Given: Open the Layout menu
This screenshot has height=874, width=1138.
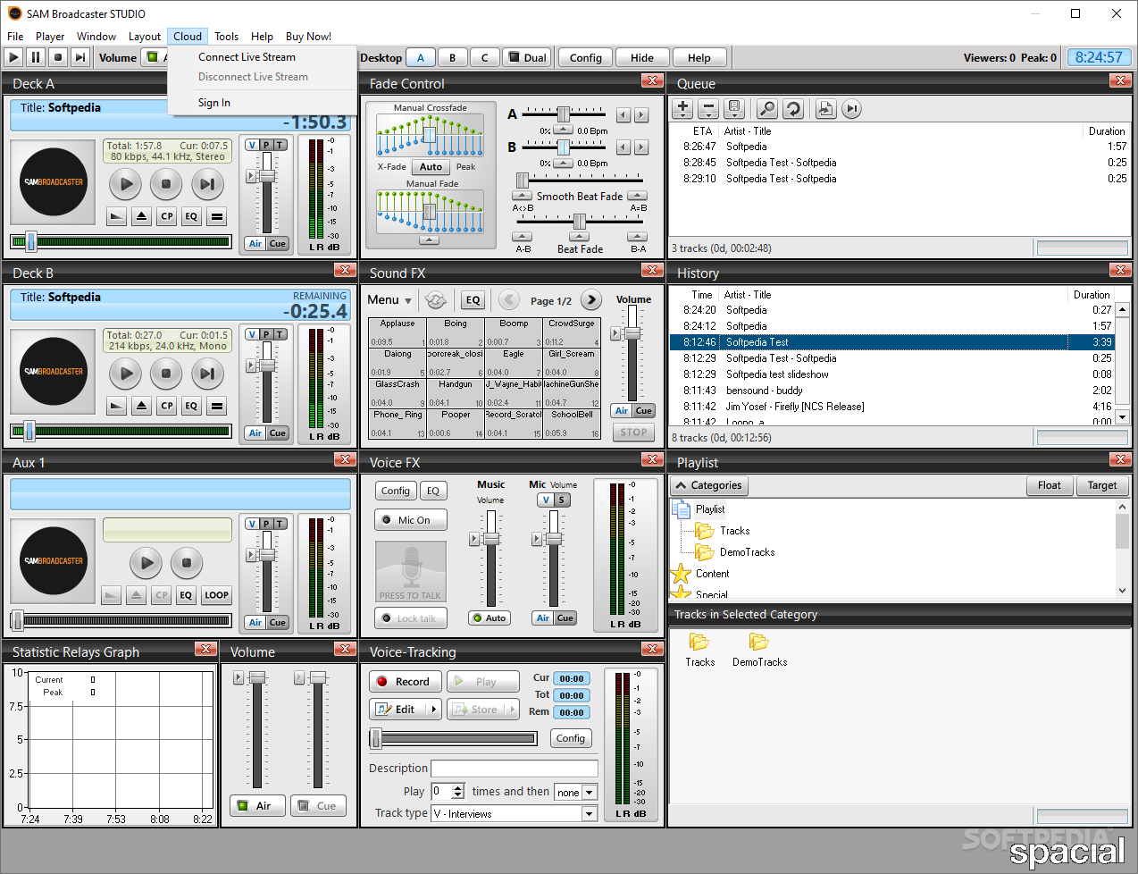Looking at the screenshot, I should point(145,37).
